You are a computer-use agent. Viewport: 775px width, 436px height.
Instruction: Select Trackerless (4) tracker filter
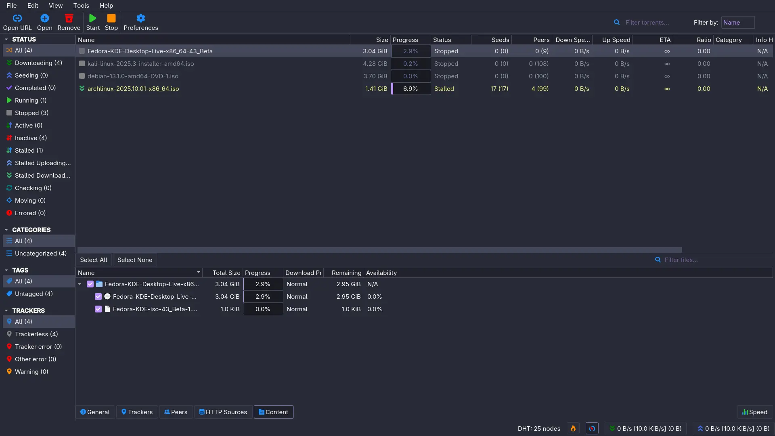pyautogui.click(x=39, y=334)
